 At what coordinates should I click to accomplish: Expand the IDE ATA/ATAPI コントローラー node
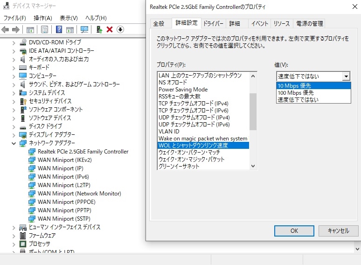click(14, 51)
